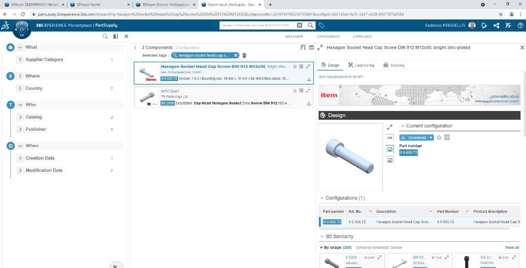Expand the Hexagon Socket Head Cap Screw result

pyautogui.click(x=308, y=66)
